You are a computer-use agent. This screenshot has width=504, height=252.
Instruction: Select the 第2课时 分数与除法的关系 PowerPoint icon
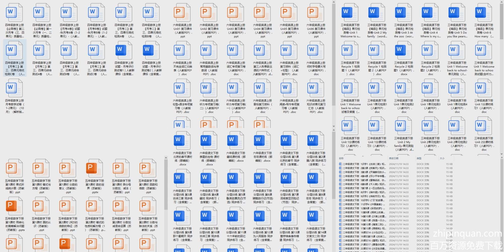tap(148, 206)
